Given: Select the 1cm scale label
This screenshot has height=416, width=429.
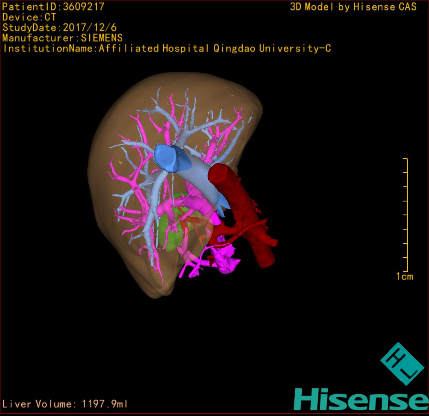Looking at the screenshot, I should click(x=404, y=277).
